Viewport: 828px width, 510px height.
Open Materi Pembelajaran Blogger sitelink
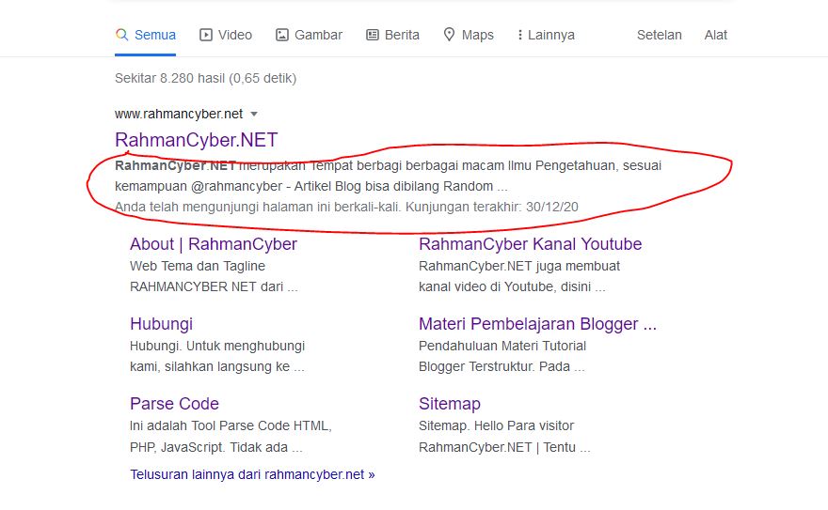(x=537, y=324)
